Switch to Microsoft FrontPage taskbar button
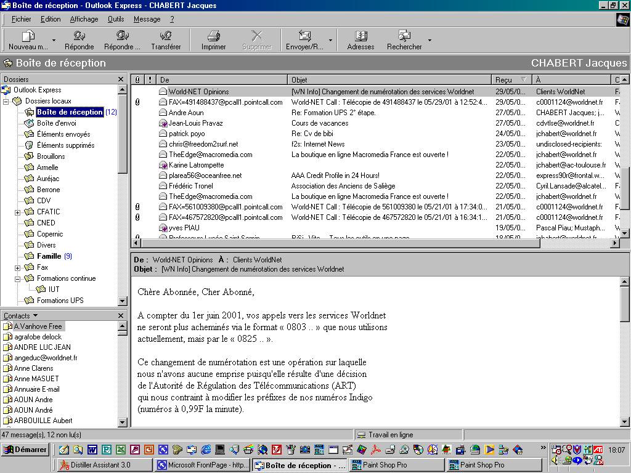Viewport: 631px width, 473px height. (203, 465)
